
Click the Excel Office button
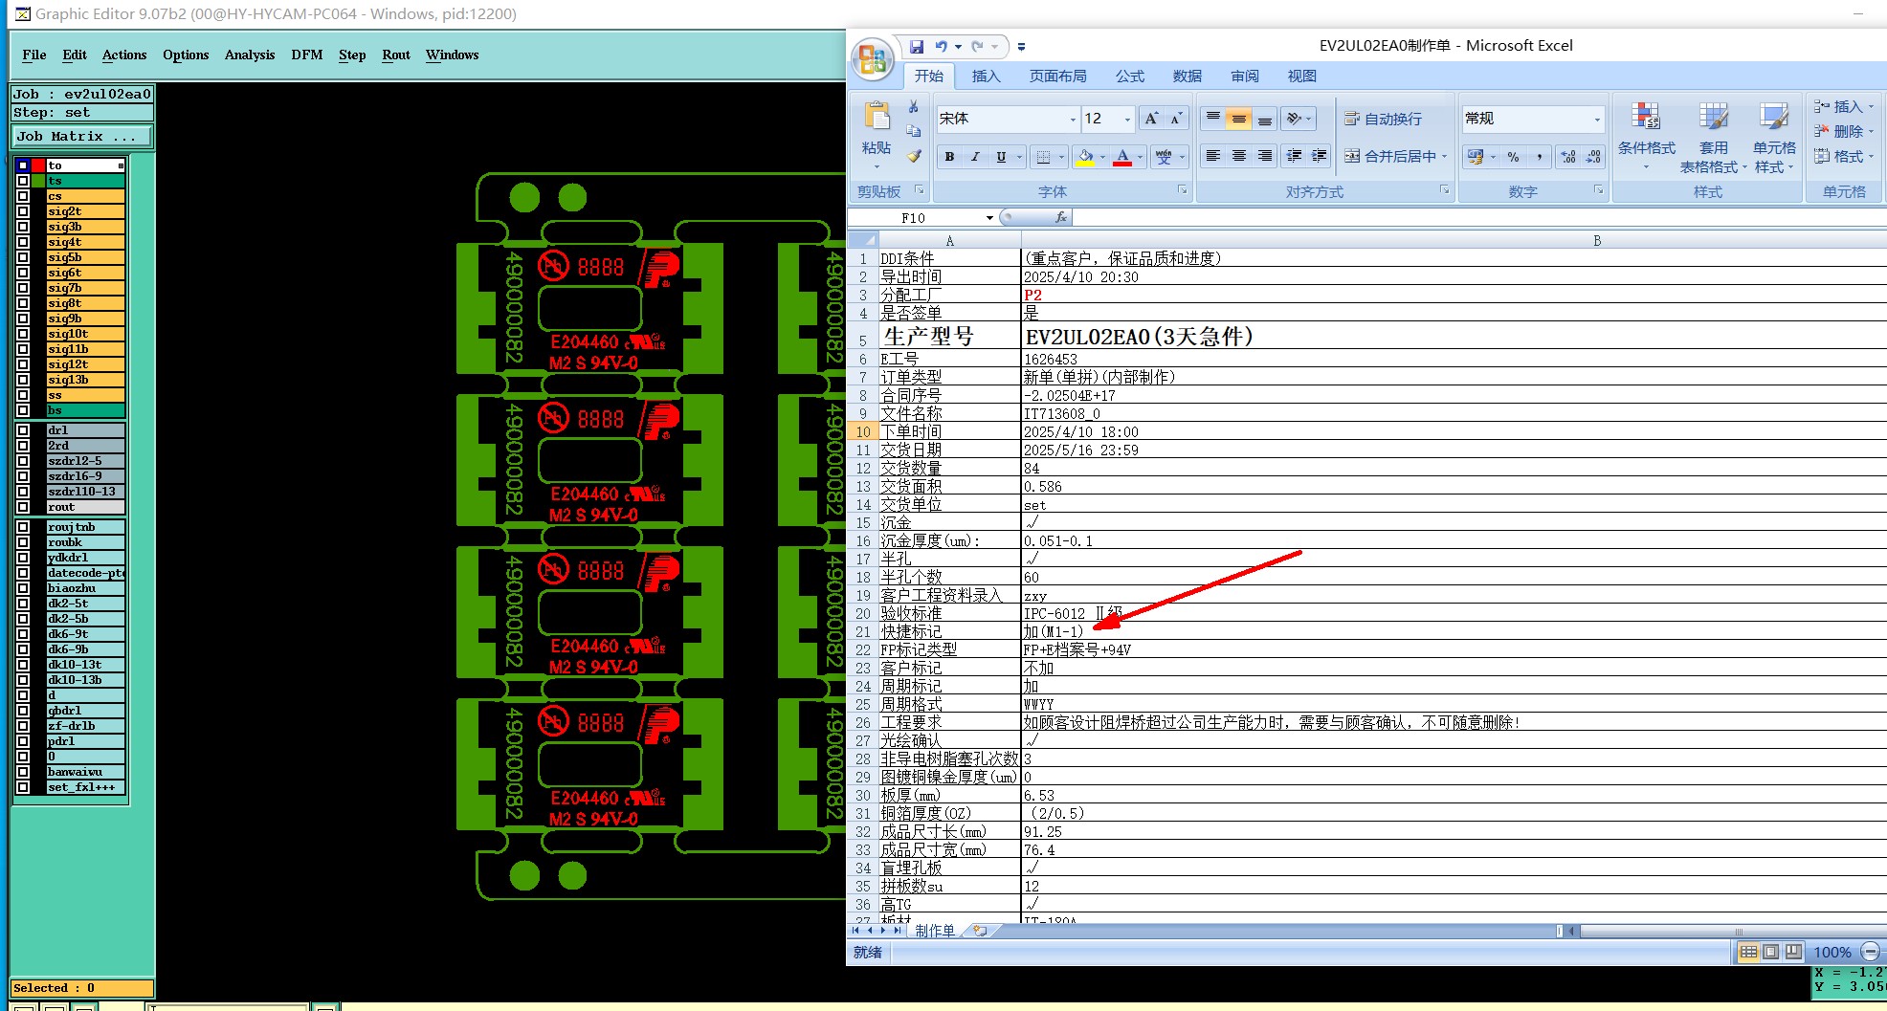[x=872, y=59]
